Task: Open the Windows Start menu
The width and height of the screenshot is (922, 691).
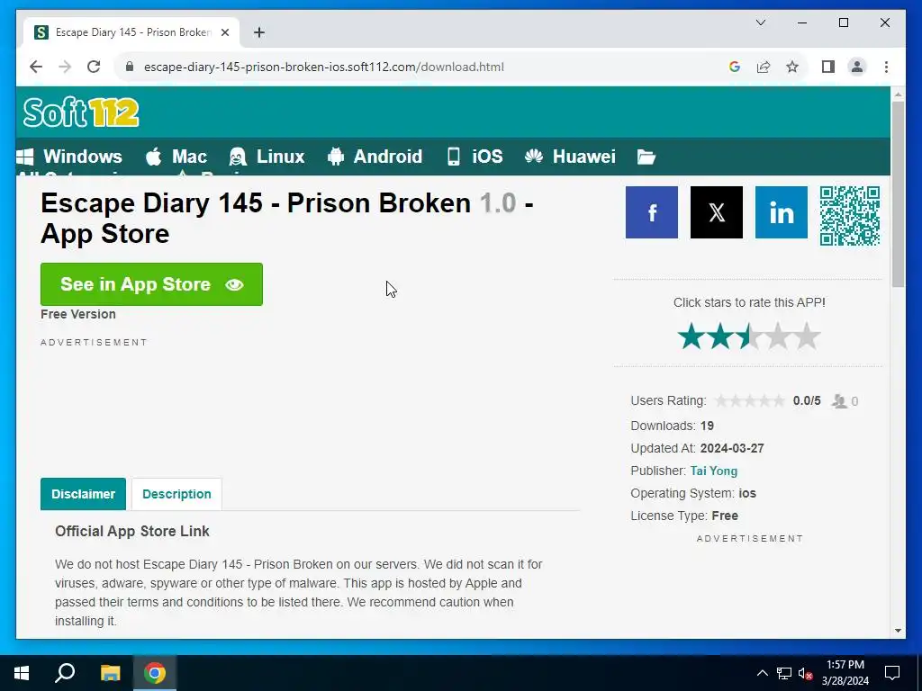Action: [22, 673]
